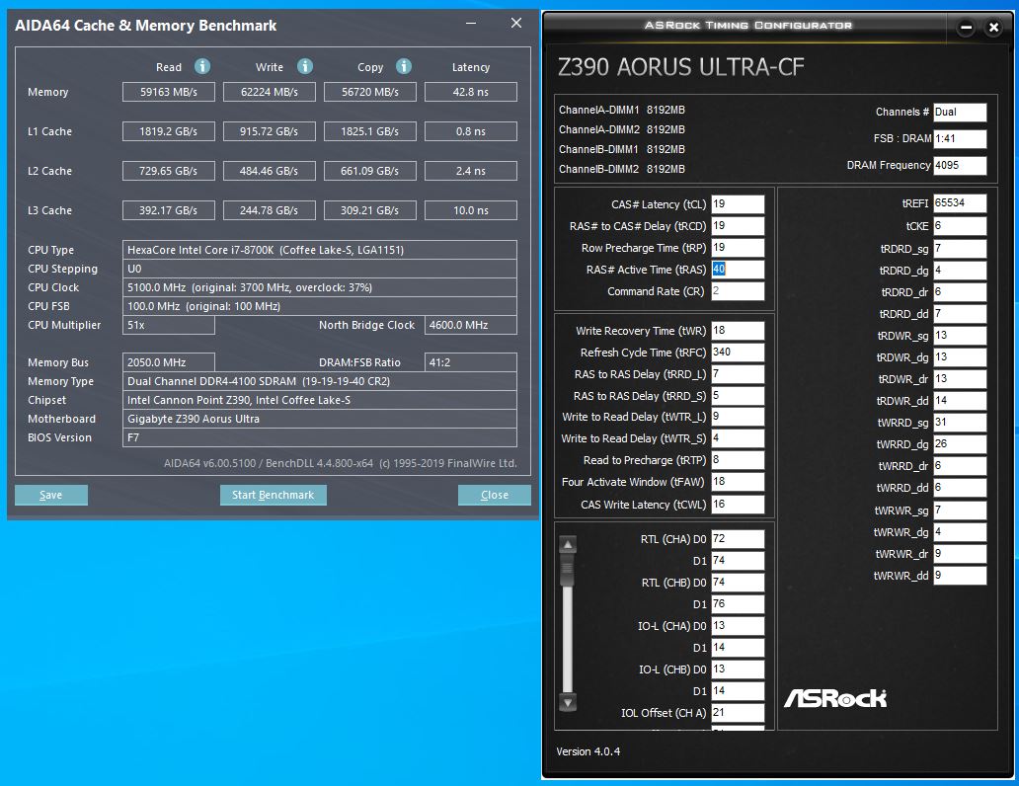Image resolution: width=1019 pixels, height=786 pixels.
Task: Click the Save button in AIDA64
Action: [50, 495]
